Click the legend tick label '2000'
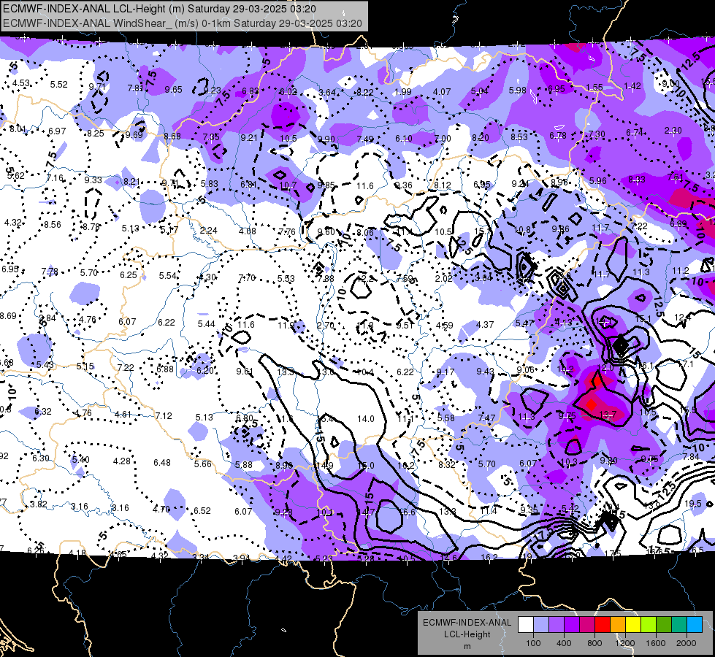The height and width of the screenshot is (657, 715). tap(687, 643)
